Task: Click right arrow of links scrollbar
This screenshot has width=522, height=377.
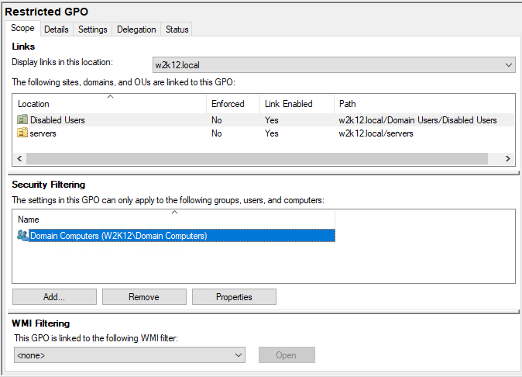Action: (x=508, y=159)
